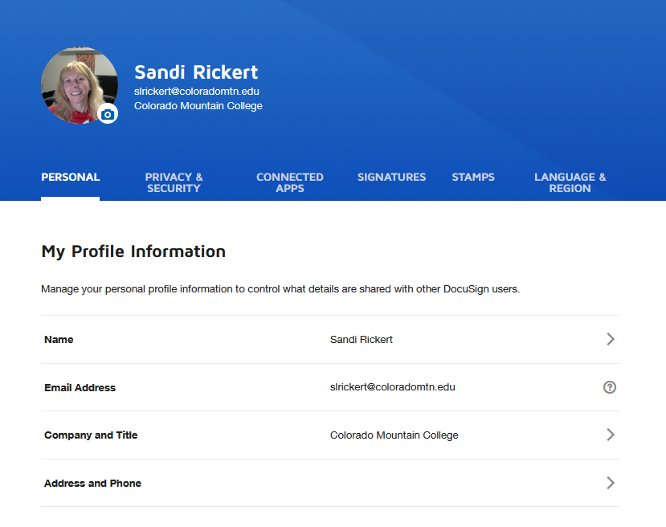Click the camera icon to change profile photo

108,114
